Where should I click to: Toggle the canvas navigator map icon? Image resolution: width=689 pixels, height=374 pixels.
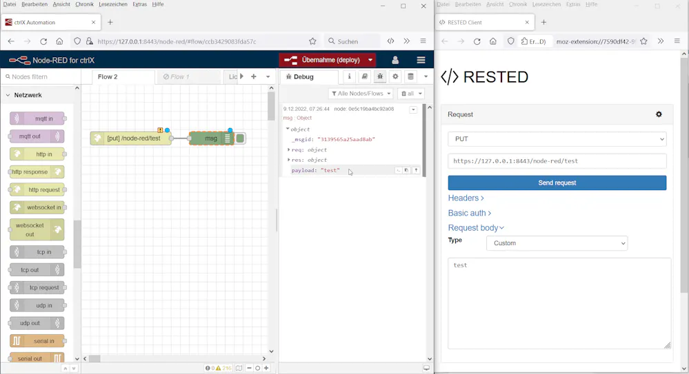coord(239,368)
